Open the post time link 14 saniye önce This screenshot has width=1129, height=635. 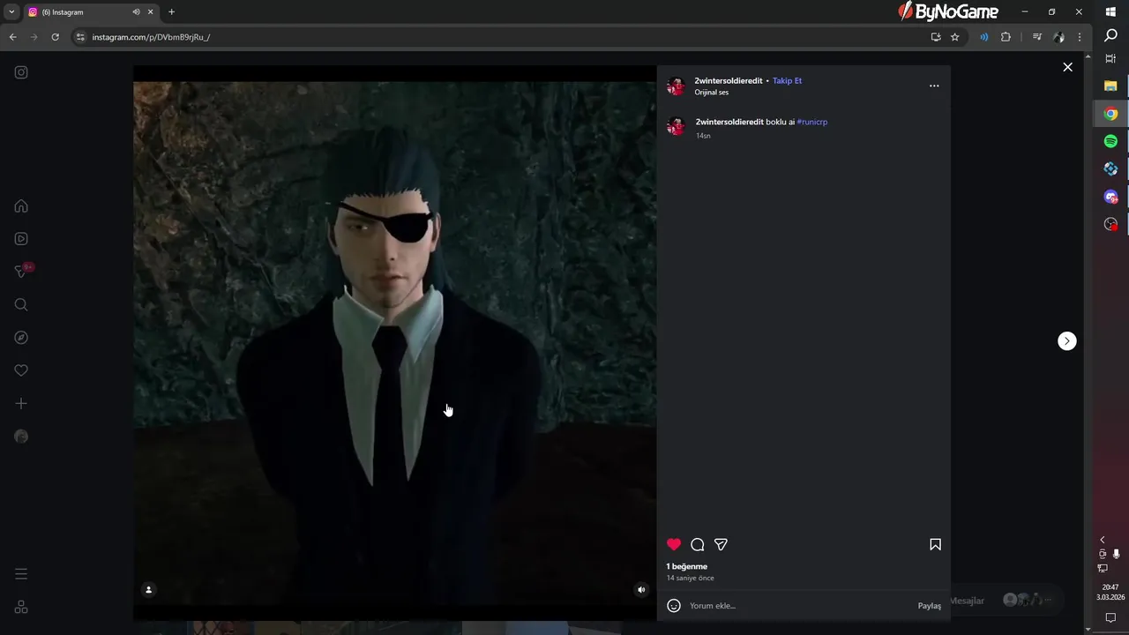690,579
